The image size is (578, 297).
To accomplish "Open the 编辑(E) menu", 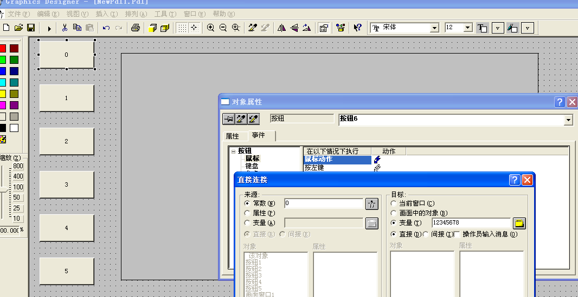I will click(x=48, y=14).
